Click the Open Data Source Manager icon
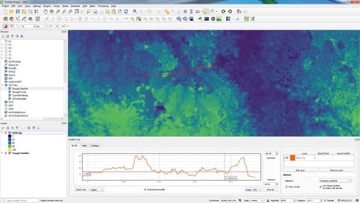 pos(5,19)
